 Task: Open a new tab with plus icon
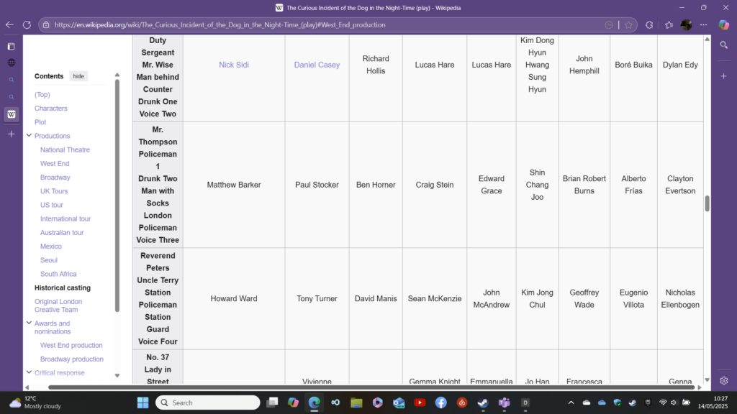click(12, 134)
